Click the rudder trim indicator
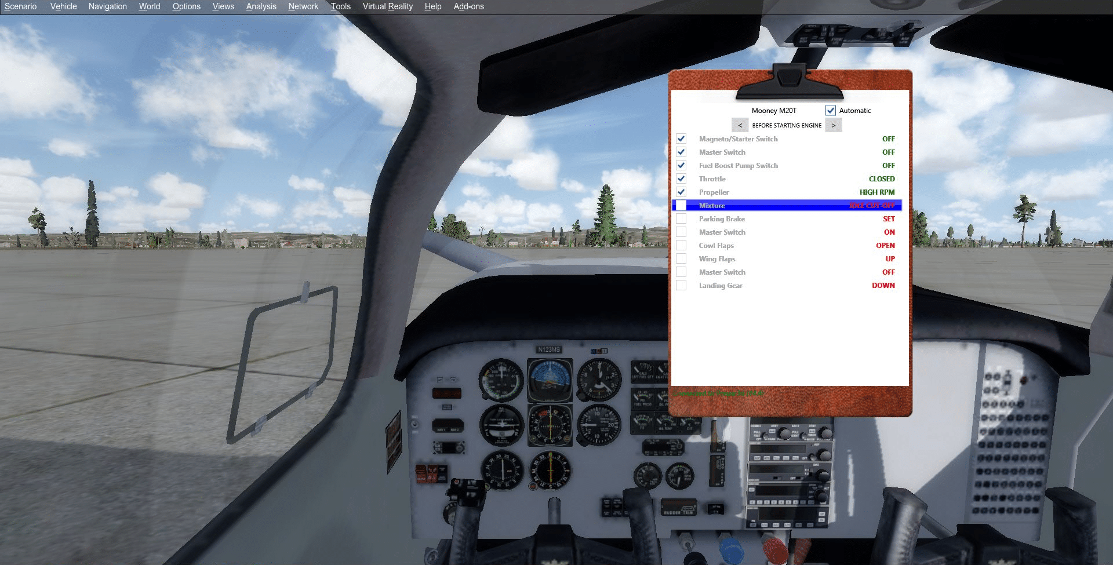 tap(679, 506)
